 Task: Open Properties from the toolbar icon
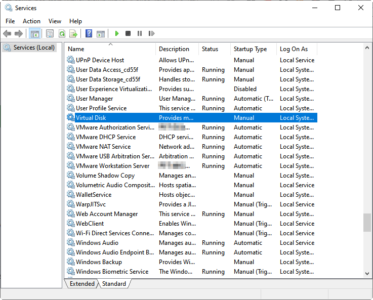click(x=50, y=34)
